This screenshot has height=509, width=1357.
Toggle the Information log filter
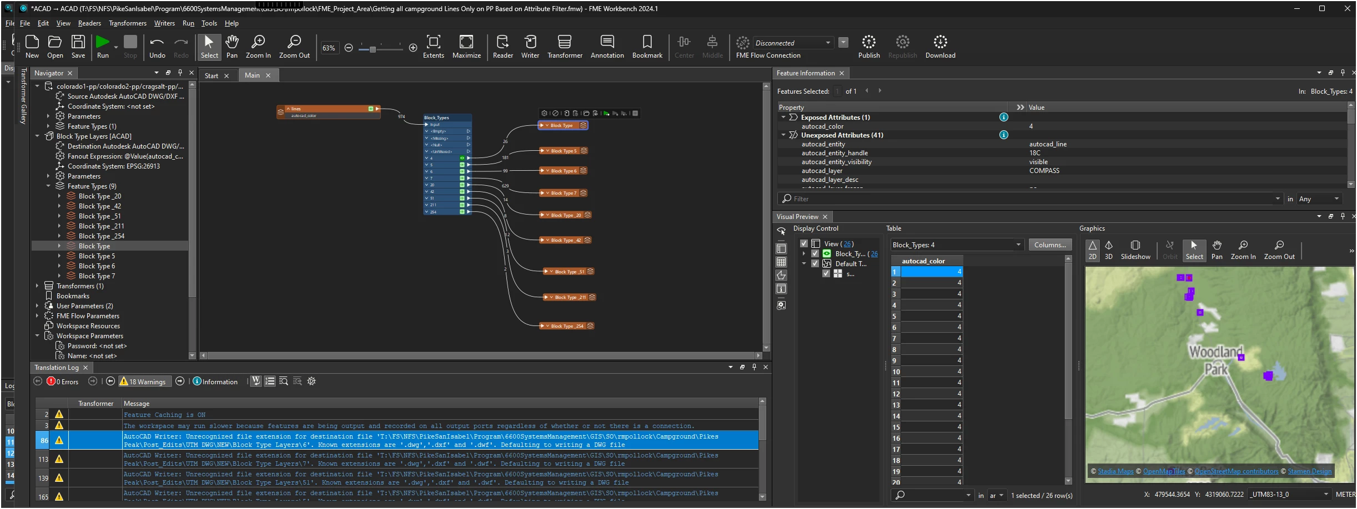tap(215, 381)
